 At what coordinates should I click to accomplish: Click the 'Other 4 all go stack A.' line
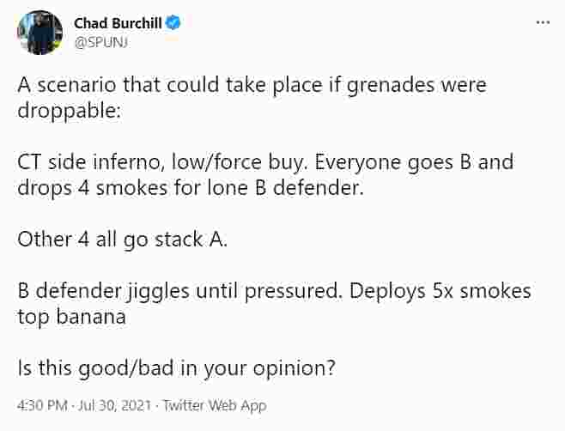tap(122, 240)
